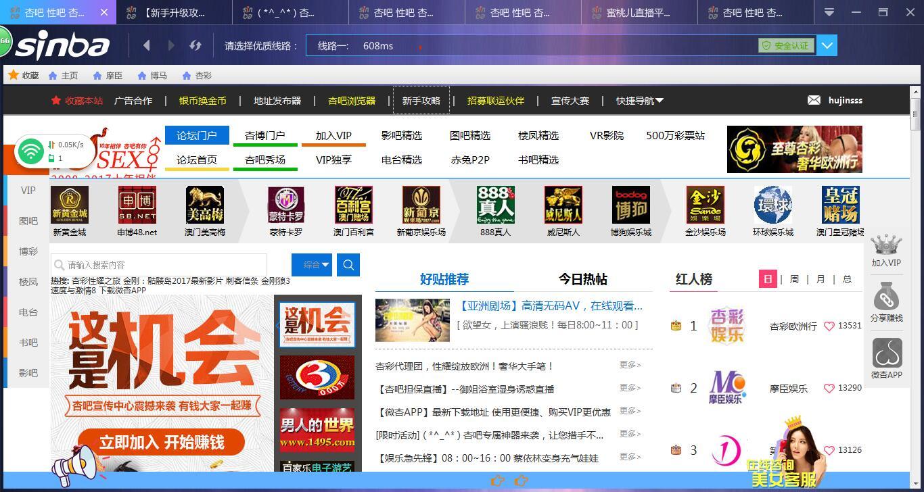Expand 更多 next to 娱乐急先锋 post
924x492 pixels.
coord(630,457)
